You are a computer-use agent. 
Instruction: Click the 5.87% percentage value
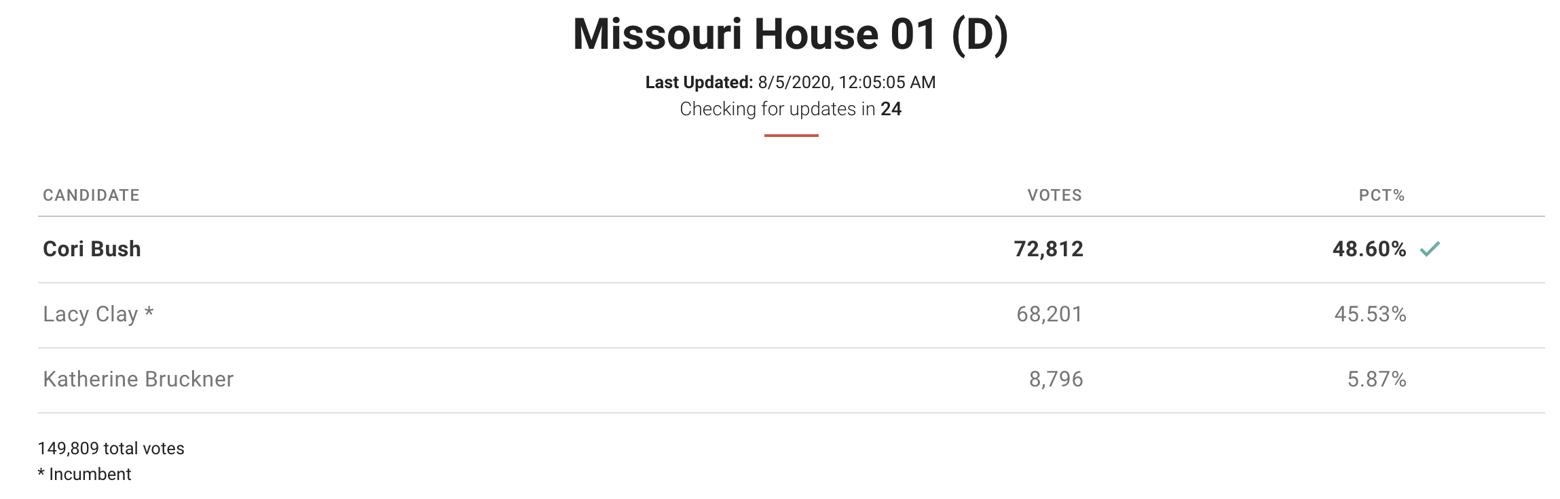click(x=1376, y=379)
